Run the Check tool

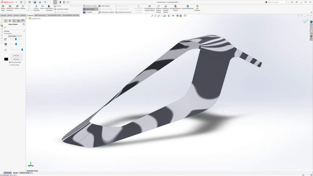pyautogui.click(x=57, y=6)
